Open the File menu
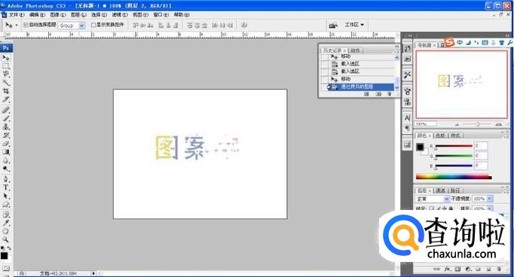Viewport: 514px width, 277px height. point(16,15)
